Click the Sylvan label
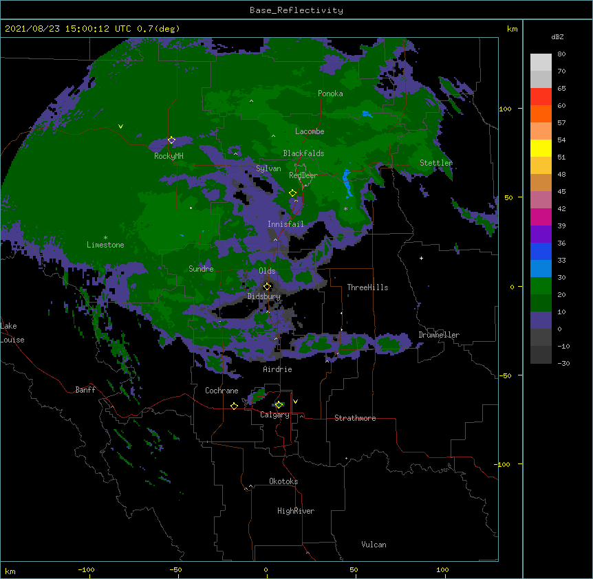Viewport: 593px width, 579px height. [268, 168]
